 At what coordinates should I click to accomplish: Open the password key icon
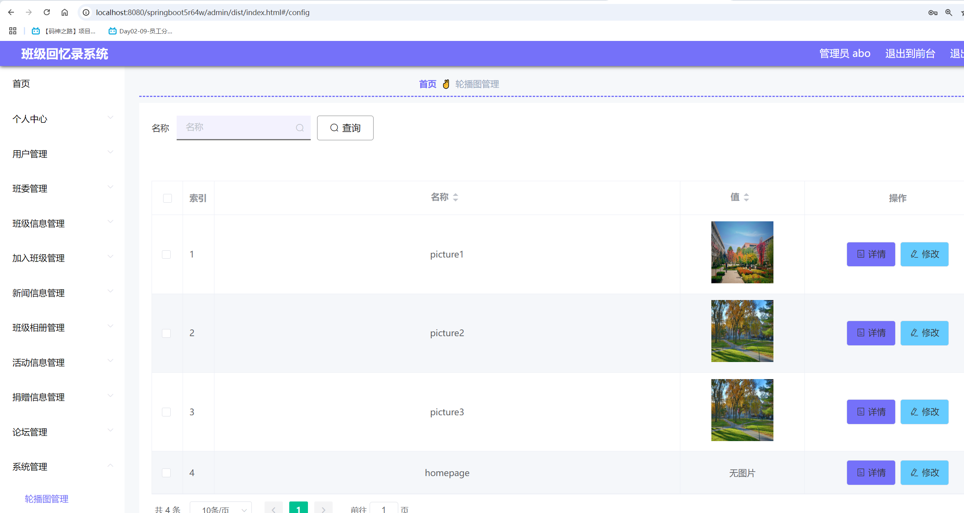click(933, 13)
